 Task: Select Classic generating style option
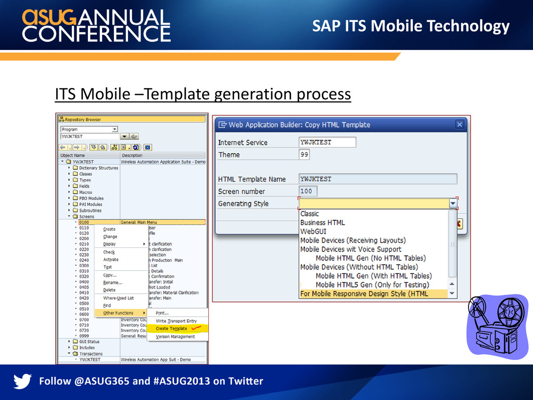point(373,214)
